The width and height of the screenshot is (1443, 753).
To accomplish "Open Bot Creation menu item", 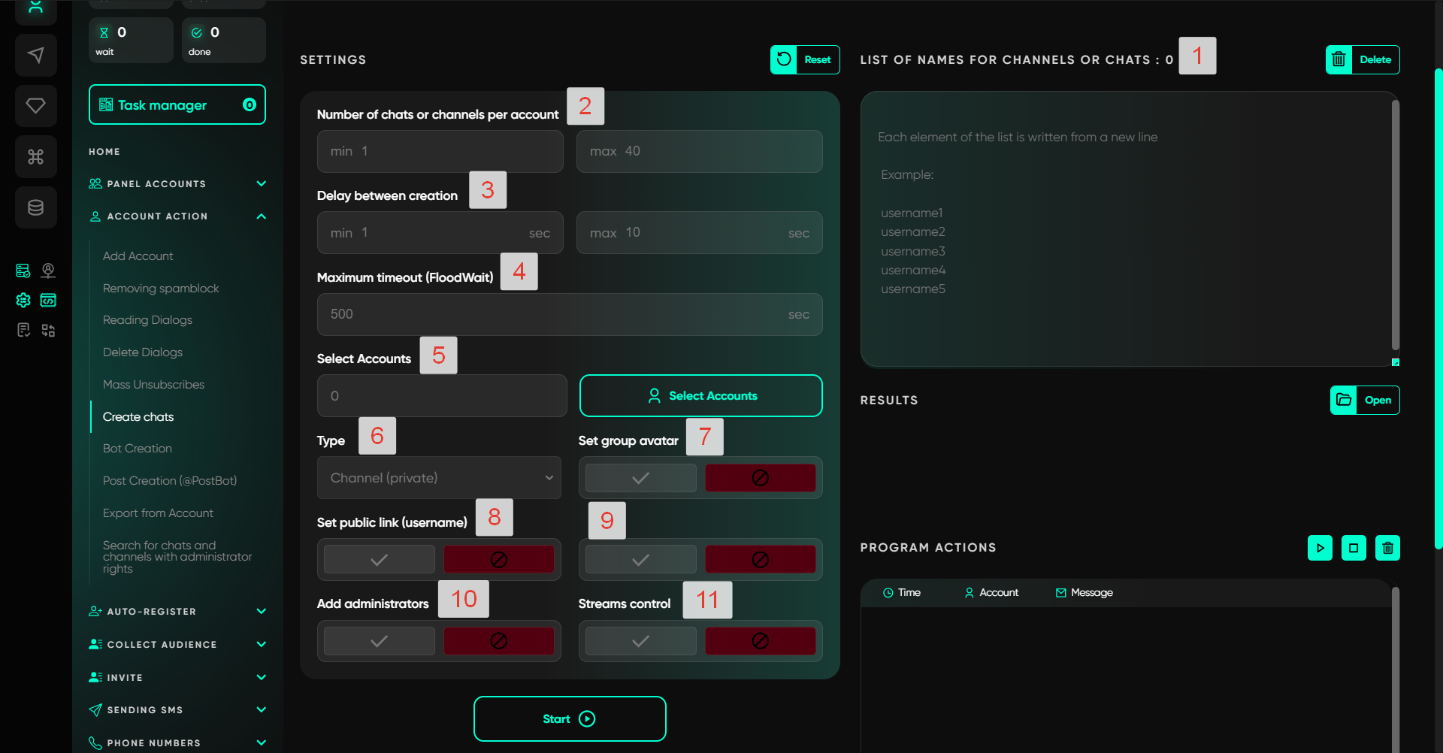I will click(x=138, y=449).
